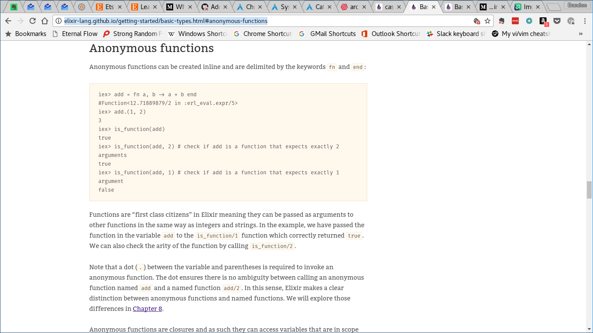
Task: Close the 'Chi' tab
Action: (x=260, y=7)
